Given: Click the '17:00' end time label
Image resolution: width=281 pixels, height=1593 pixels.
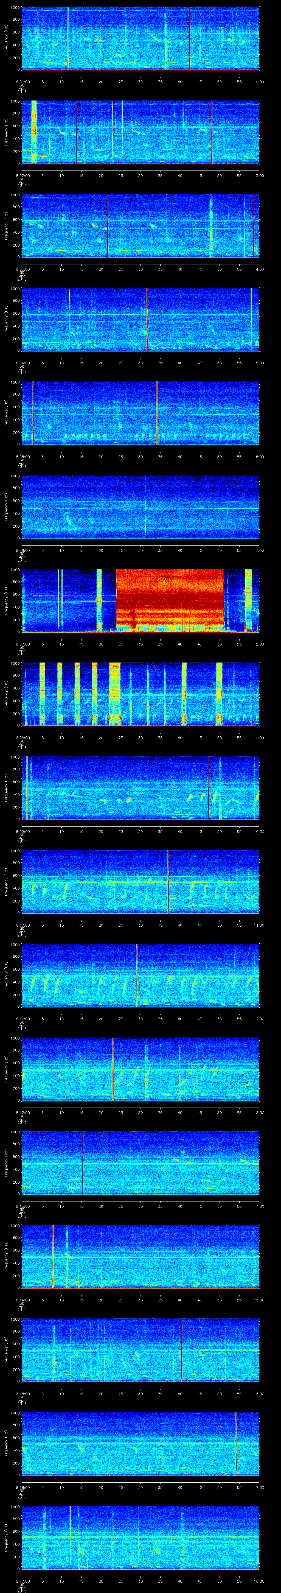Looking at the screenshot, I should [259, 1487].
